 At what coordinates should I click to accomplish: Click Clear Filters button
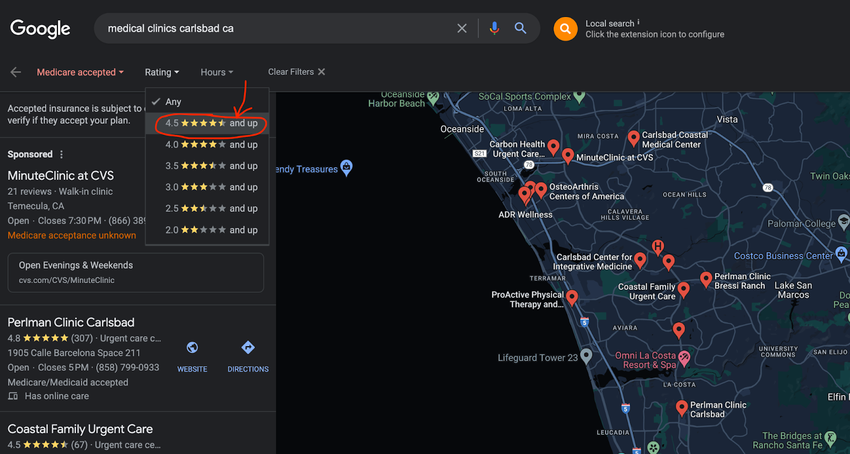[x=296, y=72]
